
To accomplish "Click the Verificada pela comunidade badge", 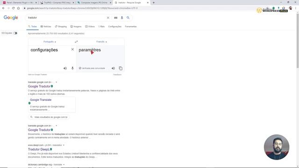I will [x=92, y=68].
